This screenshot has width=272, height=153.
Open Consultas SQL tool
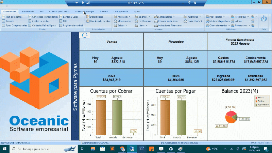[x=194, y=21]
